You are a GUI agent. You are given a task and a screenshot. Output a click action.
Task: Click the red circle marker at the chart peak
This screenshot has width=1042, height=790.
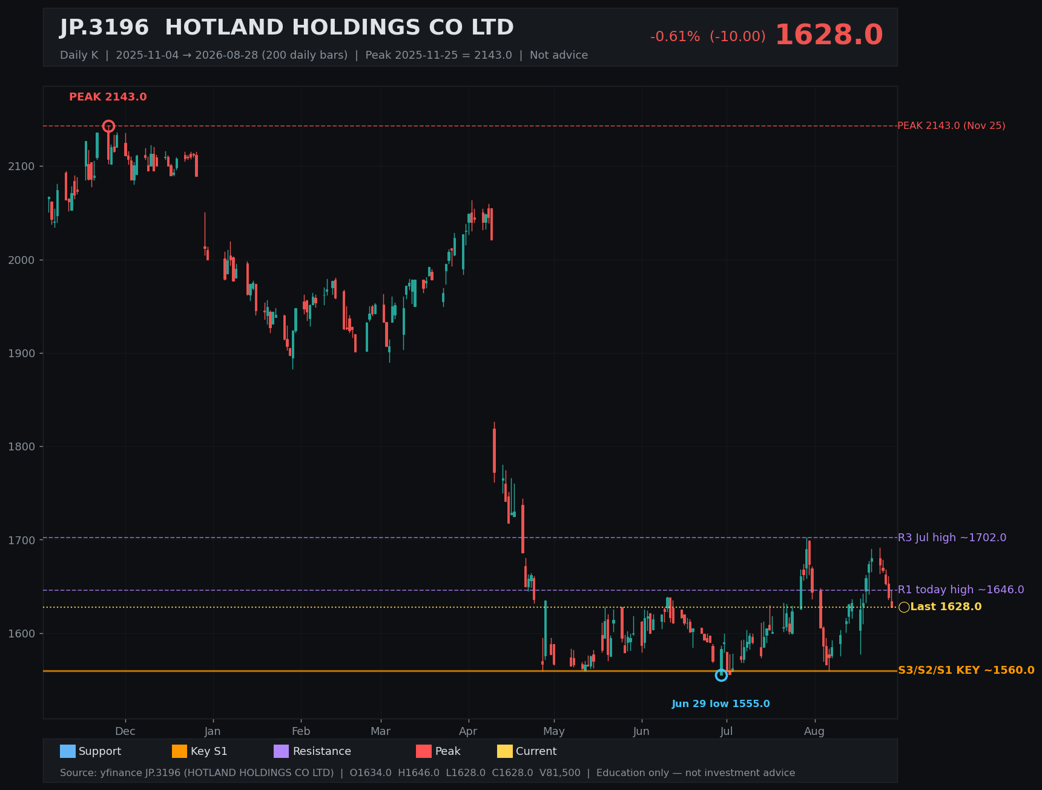[x=108, y=126]
